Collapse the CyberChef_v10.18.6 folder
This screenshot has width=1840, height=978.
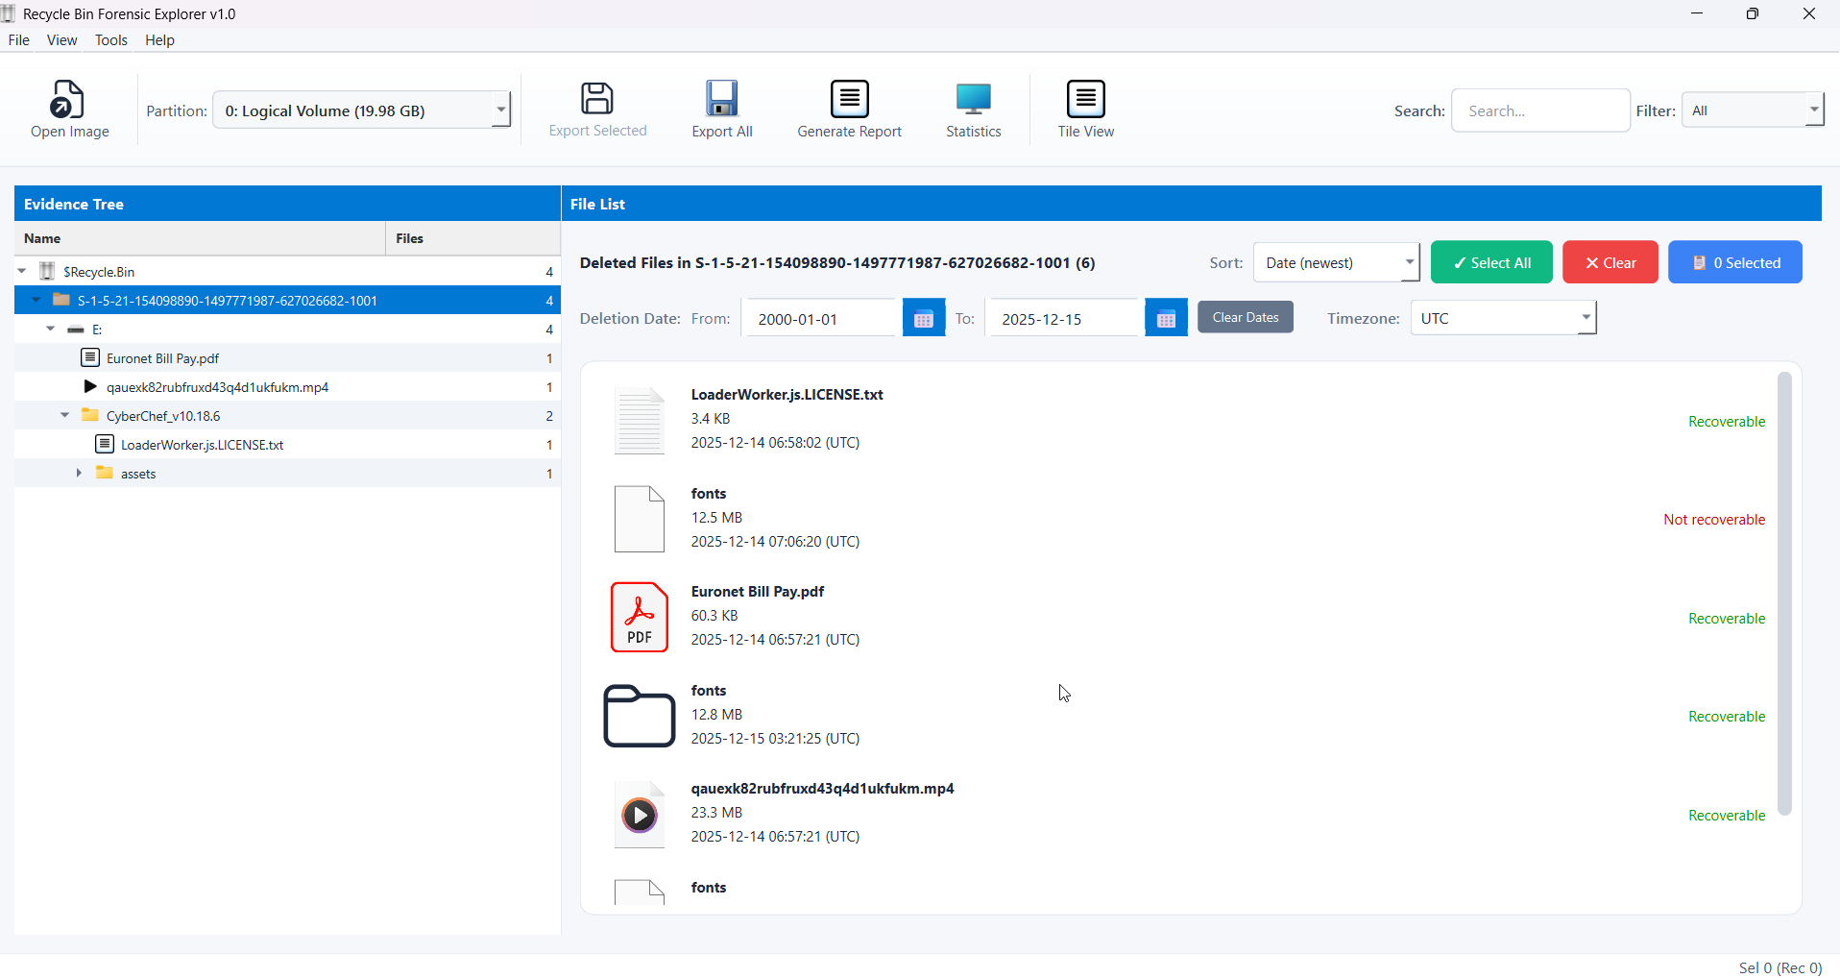point(64,416)
